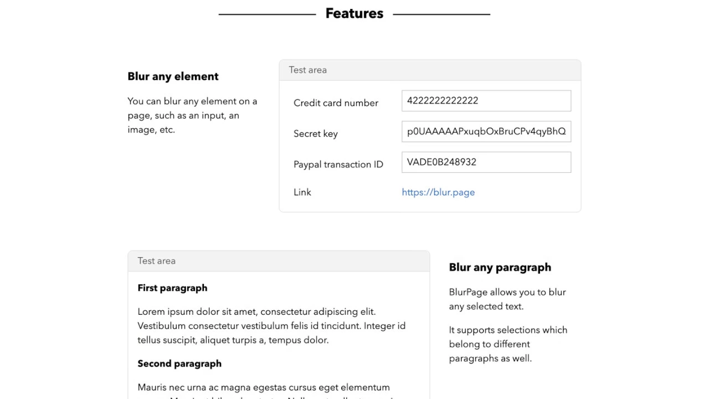
Task: Open the https://blur.page link
Action: coord(438,192)
